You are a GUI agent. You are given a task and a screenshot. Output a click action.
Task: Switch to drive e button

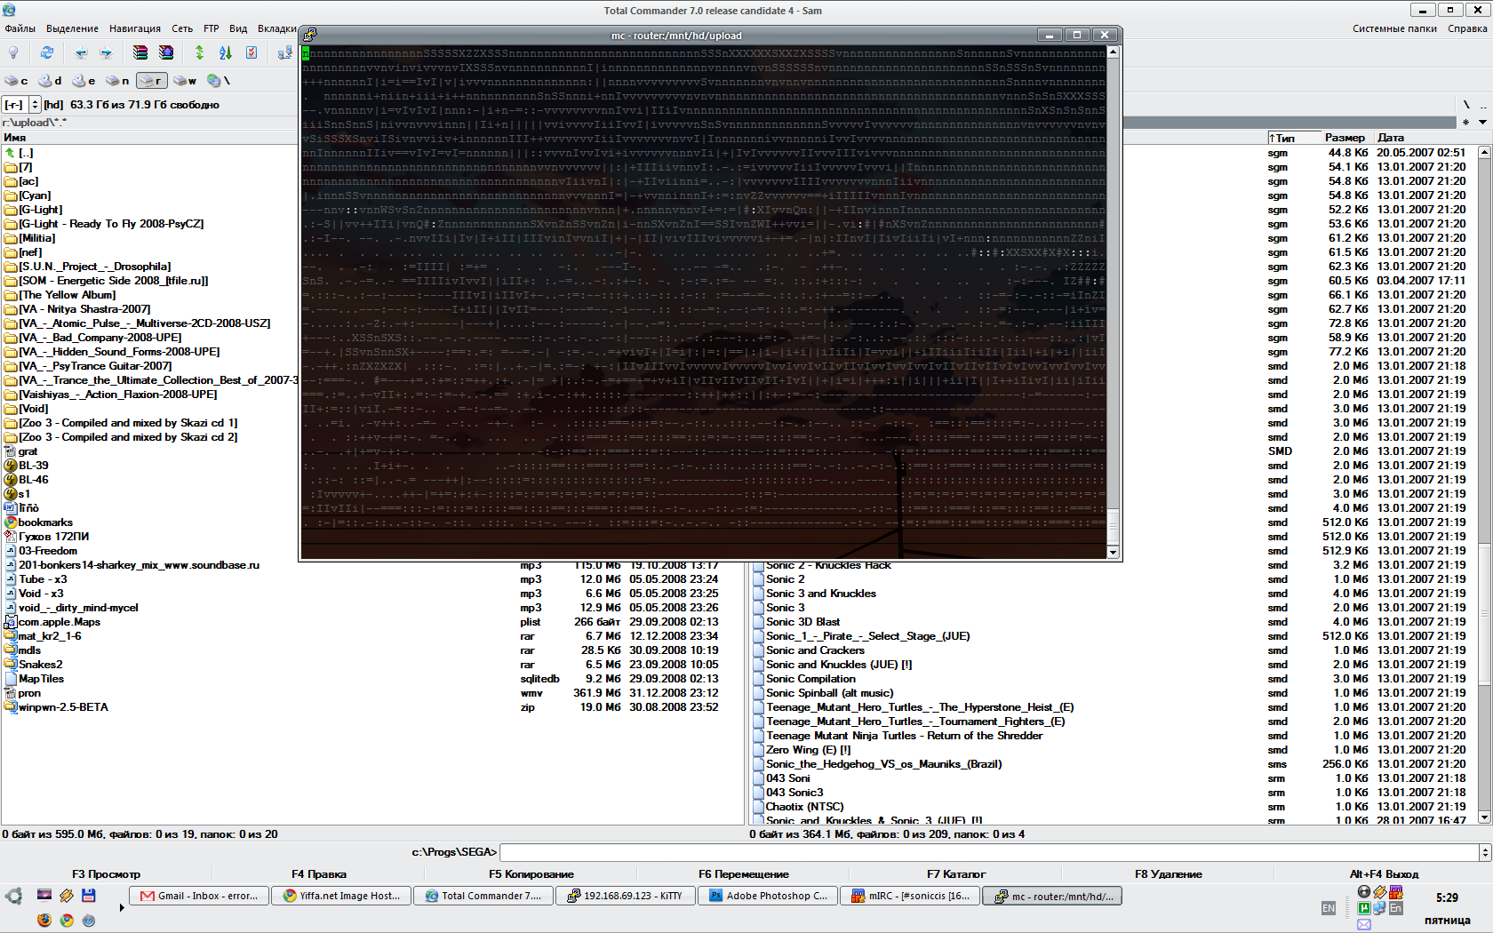pos(84,81)
